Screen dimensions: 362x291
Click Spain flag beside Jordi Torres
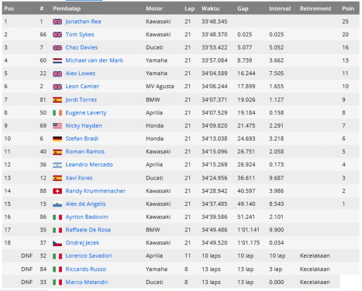point(57,100)
